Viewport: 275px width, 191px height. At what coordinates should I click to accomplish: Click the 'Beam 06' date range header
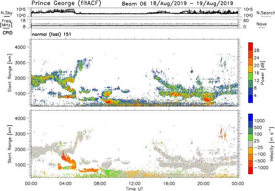click(x=177, y=3)
